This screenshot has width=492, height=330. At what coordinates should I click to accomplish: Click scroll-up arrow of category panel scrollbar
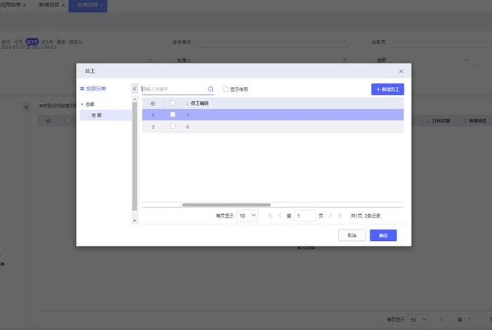click(135, 99)
